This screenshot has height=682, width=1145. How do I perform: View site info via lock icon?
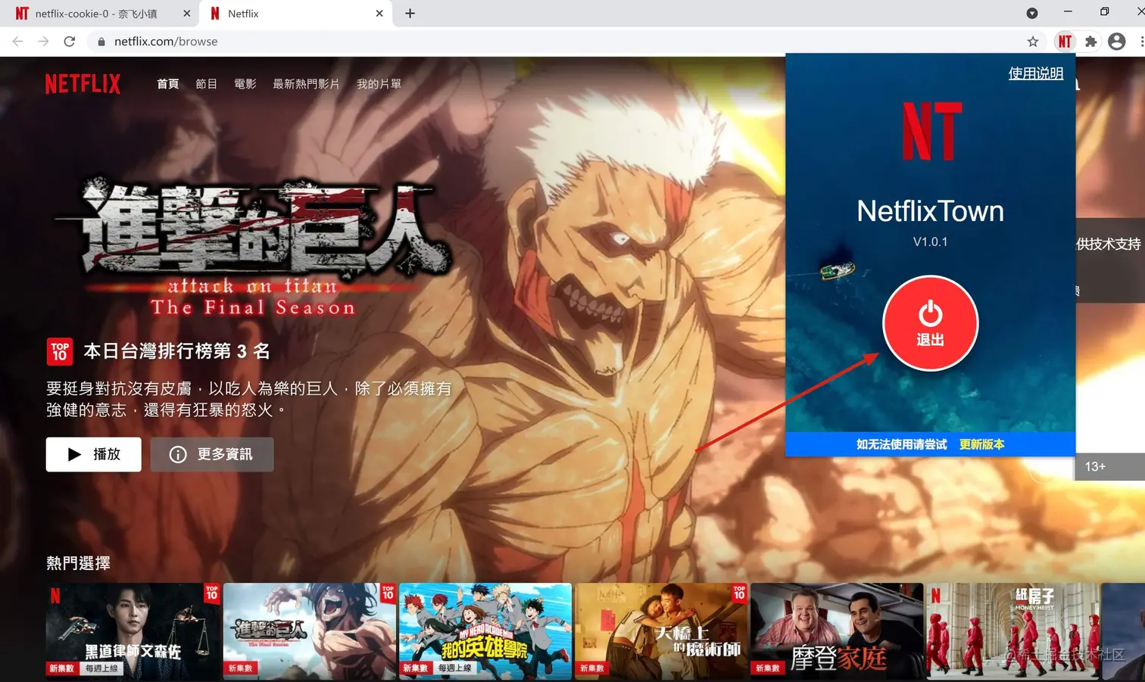[x=101, y=42]
